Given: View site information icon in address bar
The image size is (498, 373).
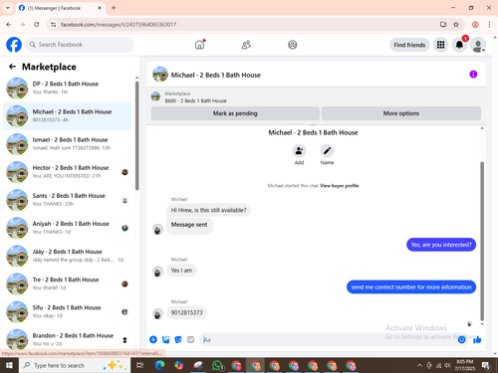Looking at the screenshot, I should tap(53, 25).
